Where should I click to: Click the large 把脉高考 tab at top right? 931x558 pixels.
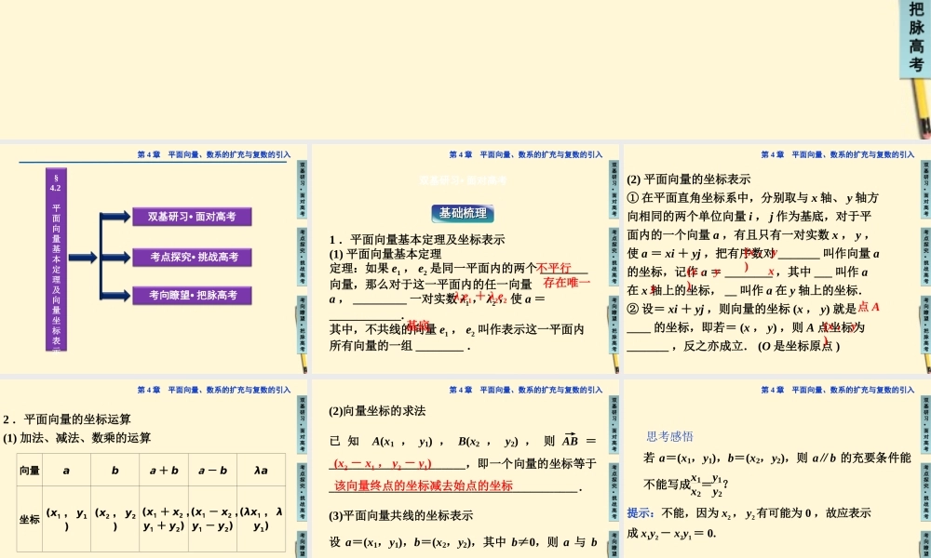(x=915, y=38)
